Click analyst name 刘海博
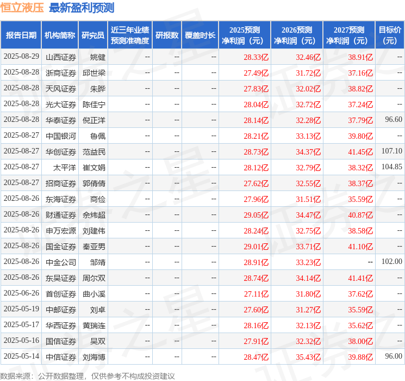Screen dimensions: 405x381 coord(94,357)
